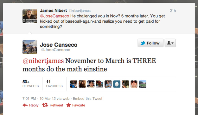Image resolution: width=198 pixels, height=115 pixels.
Task: Open Jose Canseco's profile picture
Action: [30, 47]
